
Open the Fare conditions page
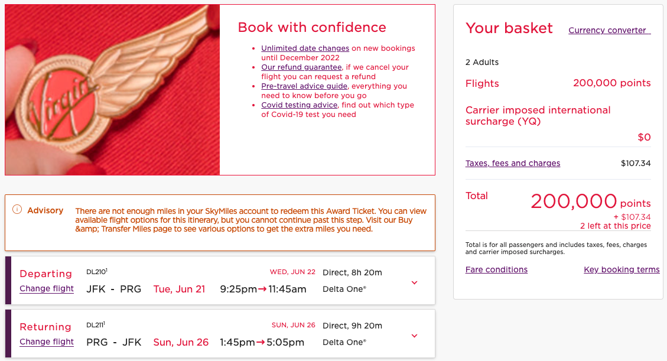496,269
